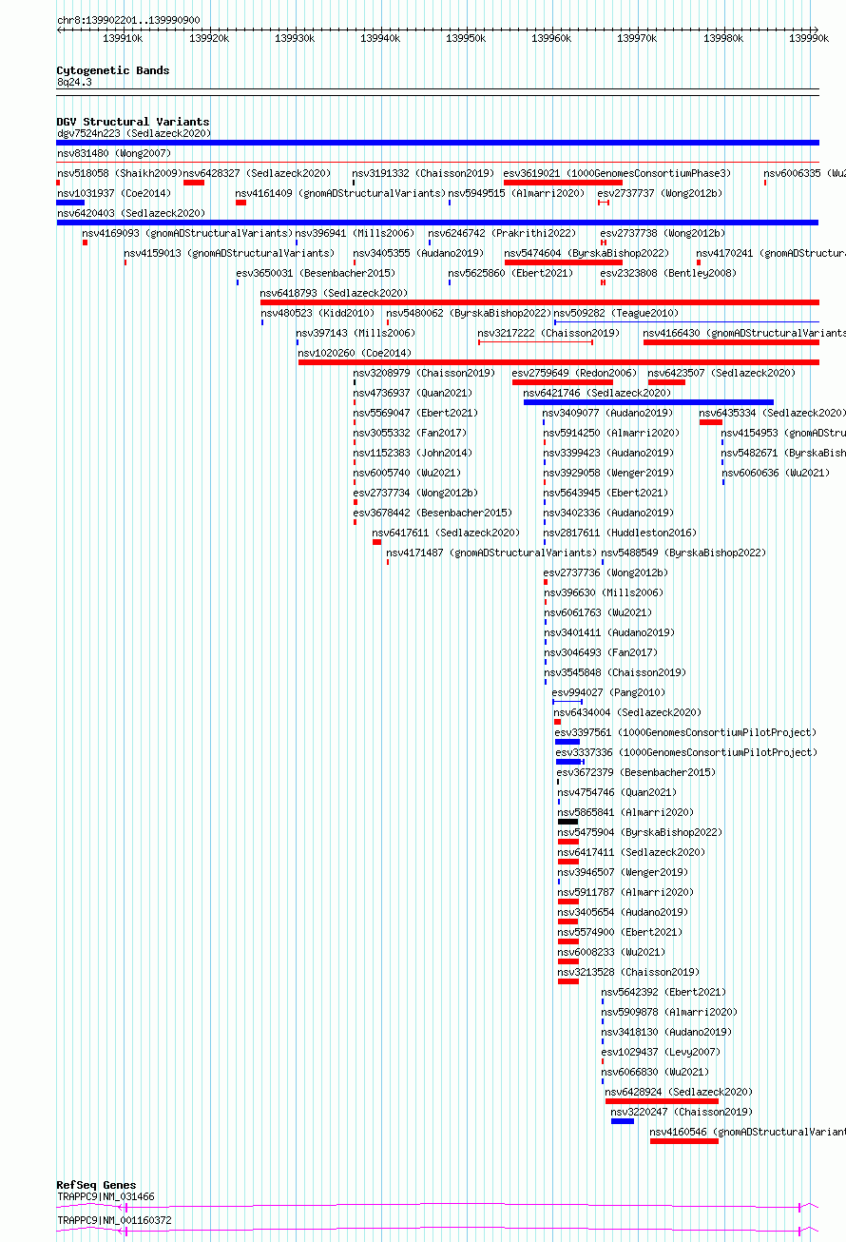Open variant dgv7524n223 (Sedlazeck2020)

tap(134, 133)
